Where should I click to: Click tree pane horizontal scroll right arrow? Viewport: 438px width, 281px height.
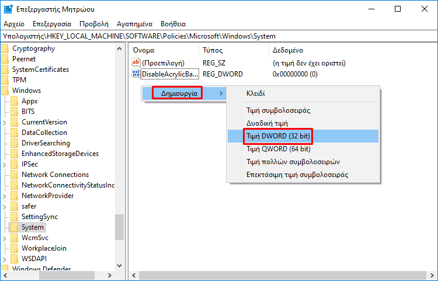110,276
